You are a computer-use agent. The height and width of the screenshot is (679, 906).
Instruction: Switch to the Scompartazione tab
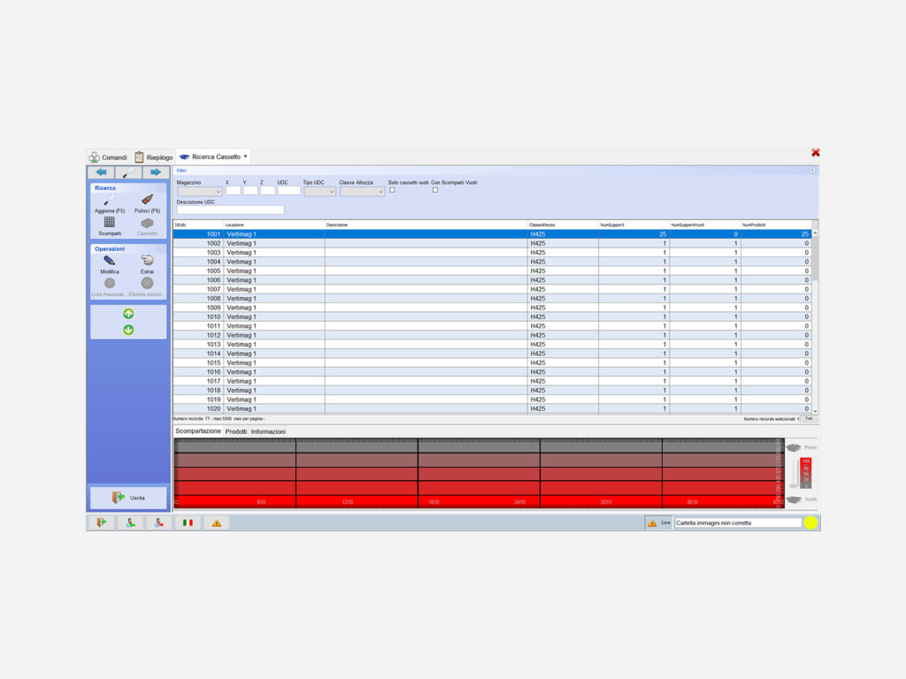pyautogui.click(x=198, y=431)
